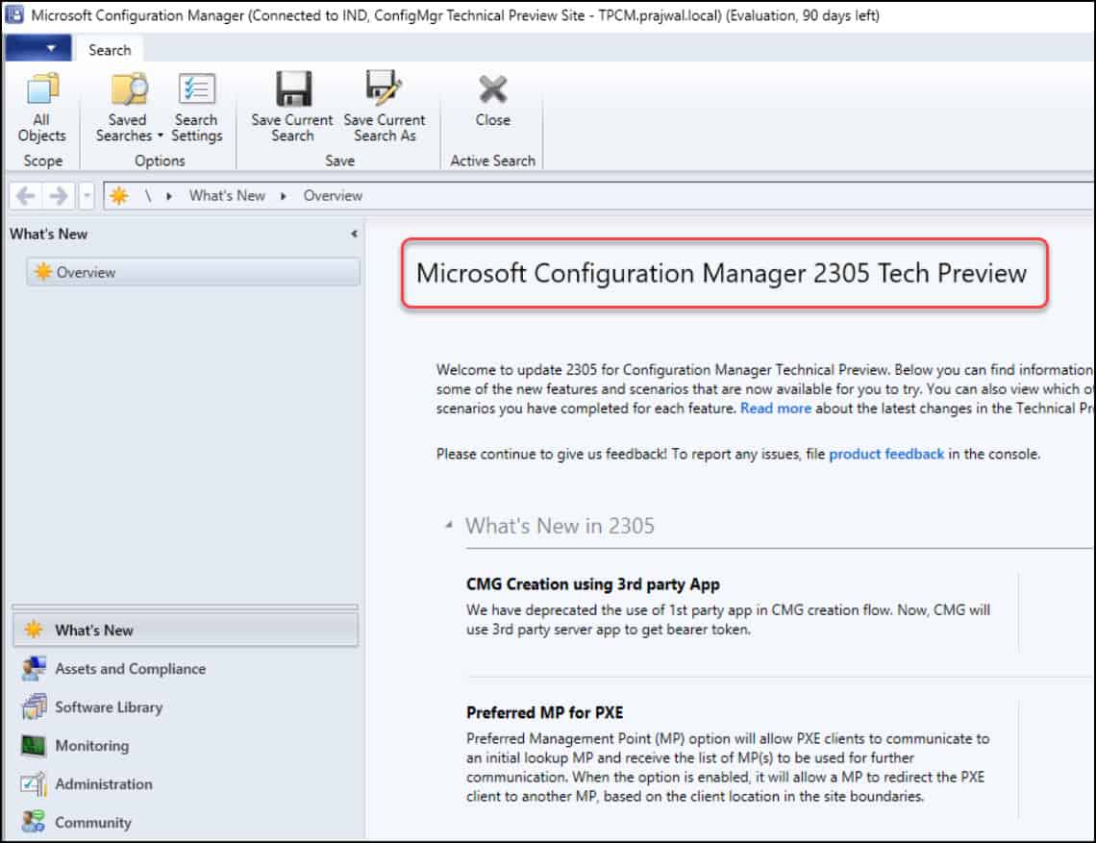Open the blue application menu dropdown
The height and width of the screenshot is (843, 1096).
tap(37, 48)
